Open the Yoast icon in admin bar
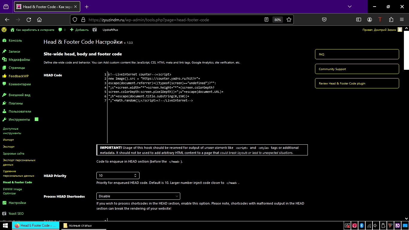The height and width of the screenshot is (230, 409). [94, 30]
